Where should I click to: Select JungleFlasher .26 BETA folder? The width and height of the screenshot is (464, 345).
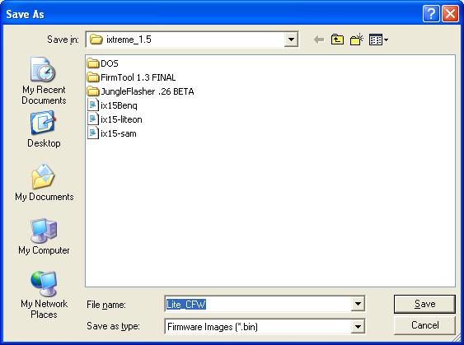pyautogui.click(x=141, y=91)
